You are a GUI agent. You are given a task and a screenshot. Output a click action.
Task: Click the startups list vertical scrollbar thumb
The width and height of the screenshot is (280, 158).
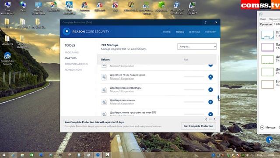218,97
